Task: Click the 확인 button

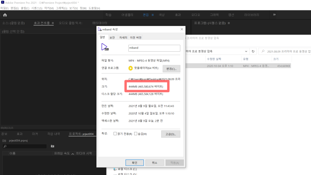Action: pos(135,163)
